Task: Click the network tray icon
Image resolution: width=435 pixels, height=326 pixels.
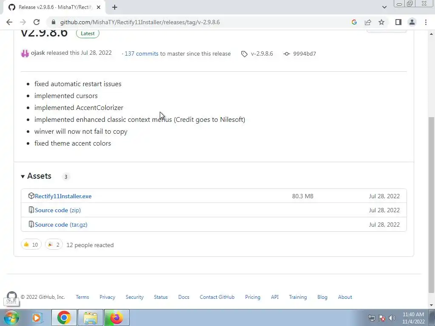Action: (x=371, y=318)
